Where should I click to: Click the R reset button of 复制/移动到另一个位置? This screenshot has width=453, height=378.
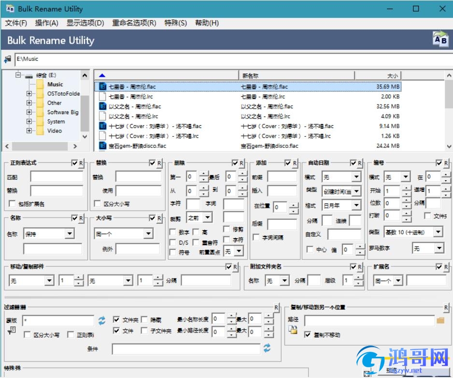click(446, 307)
